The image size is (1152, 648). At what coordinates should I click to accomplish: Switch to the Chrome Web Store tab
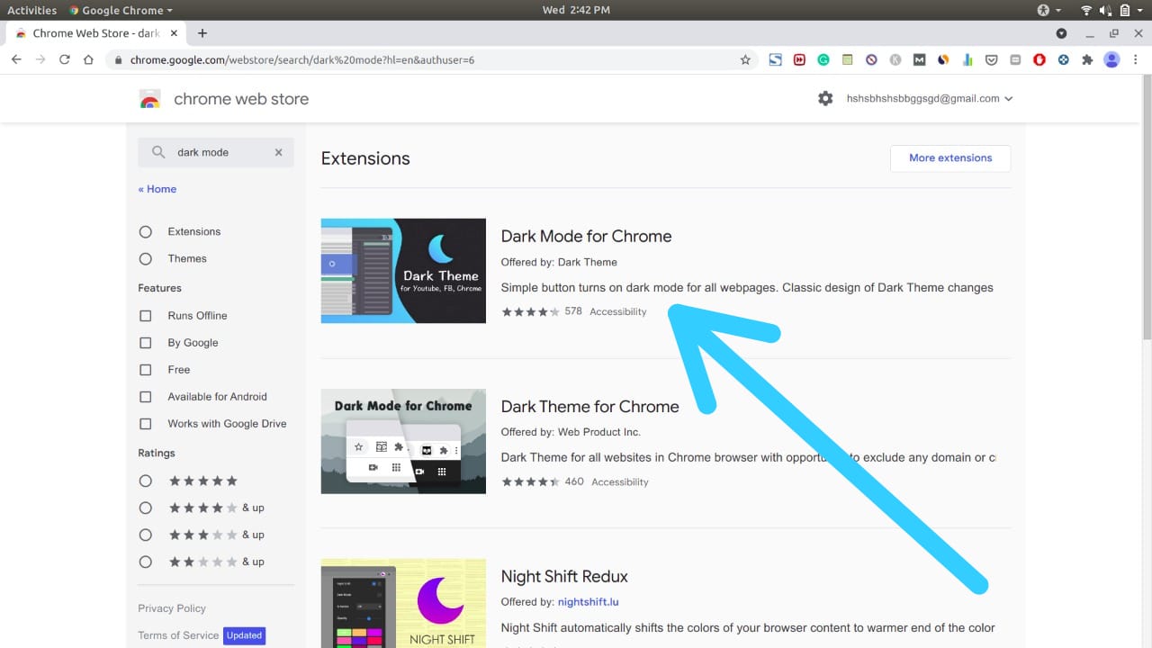[97, 33]
